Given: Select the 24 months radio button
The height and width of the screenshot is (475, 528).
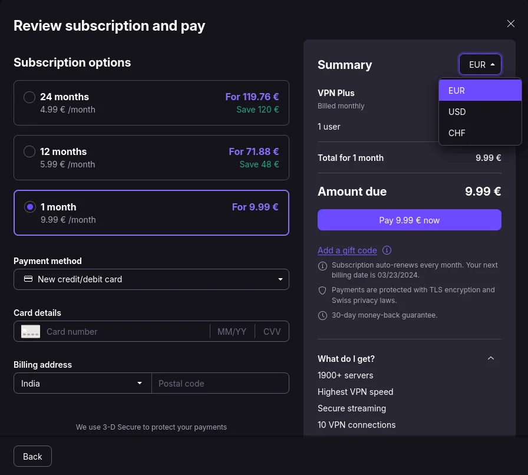Looking at the screenshot, I should [x=29, y=97].
